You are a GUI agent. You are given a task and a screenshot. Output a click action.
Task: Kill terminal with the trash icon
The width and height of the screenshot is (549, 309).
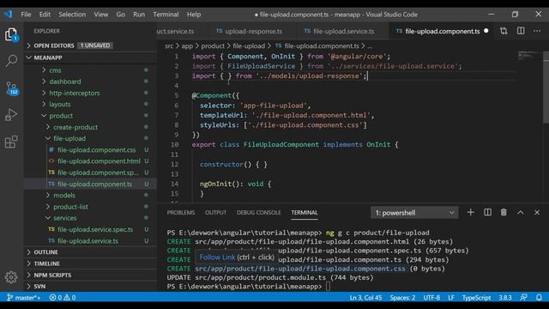click(504, 212)
